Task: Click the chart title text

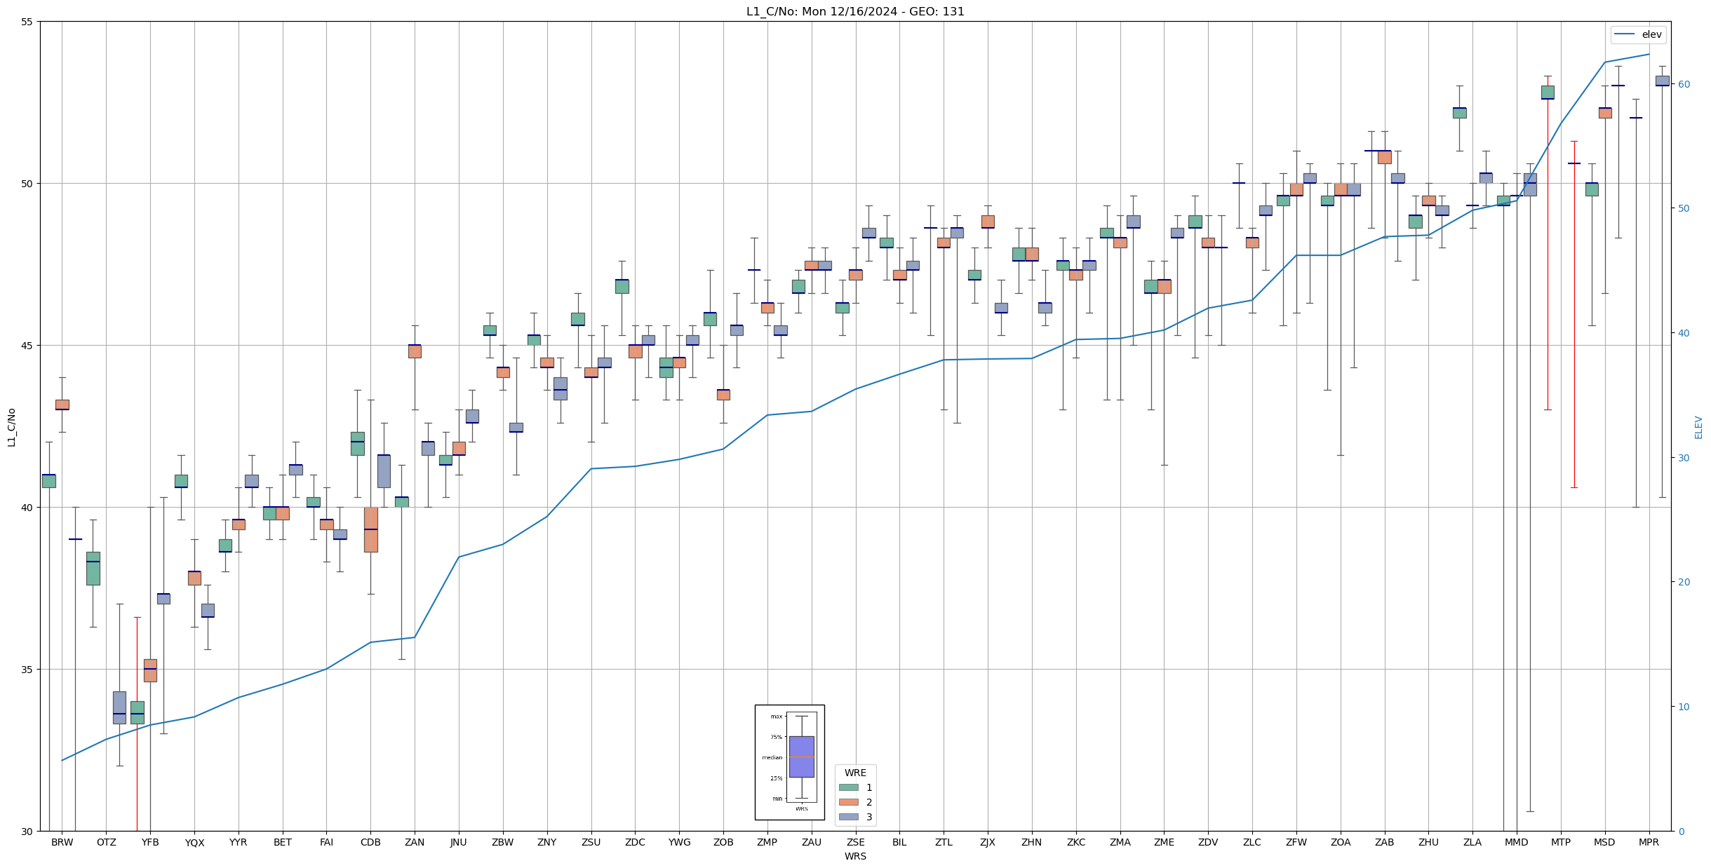Action: [x=855, y=12]
